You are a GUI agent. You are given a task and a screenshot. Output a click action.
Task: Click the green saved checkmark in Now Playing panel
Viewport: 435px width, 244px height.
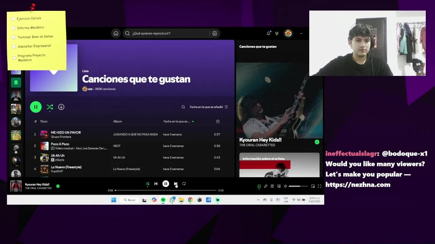317,142
